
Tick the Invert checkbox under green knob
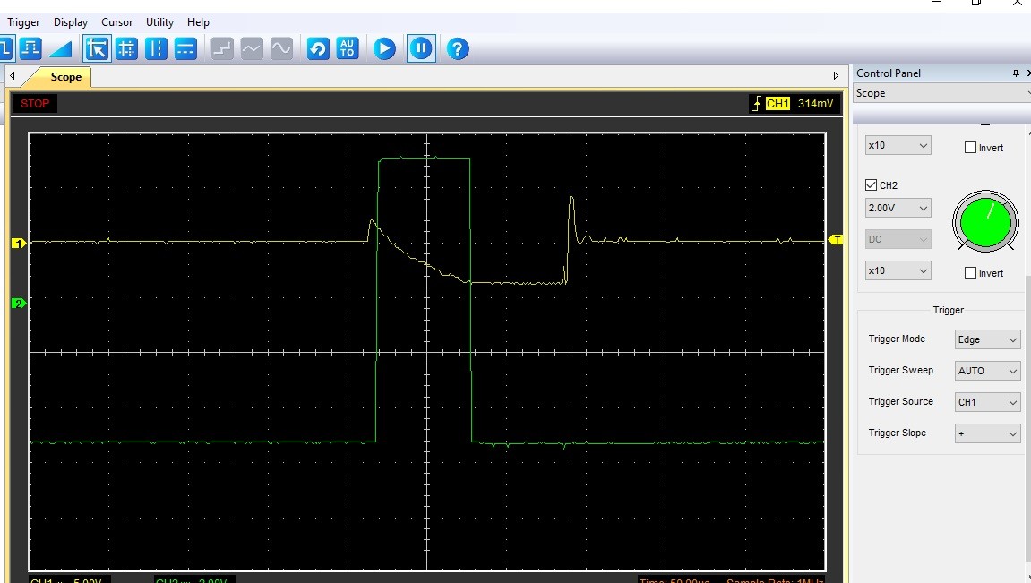tap(970, 273)
